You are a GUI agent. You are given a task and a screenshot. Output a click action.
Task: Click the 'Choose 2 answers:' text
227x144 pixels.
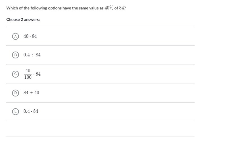(23, 19)
